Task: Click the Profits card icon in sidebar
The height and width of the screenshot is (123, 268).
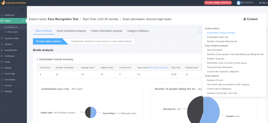Action: click(x=2, y=62)
